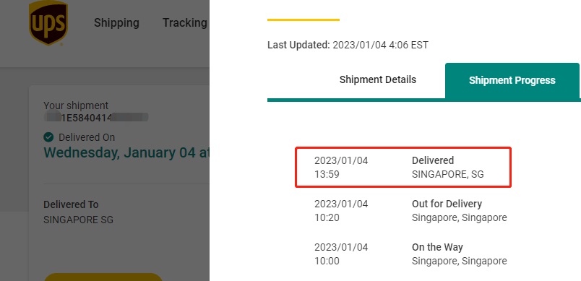Click the Out for Delivery entry
The height and width of the screenshot is (281, 581).
[x=410, y=211]
